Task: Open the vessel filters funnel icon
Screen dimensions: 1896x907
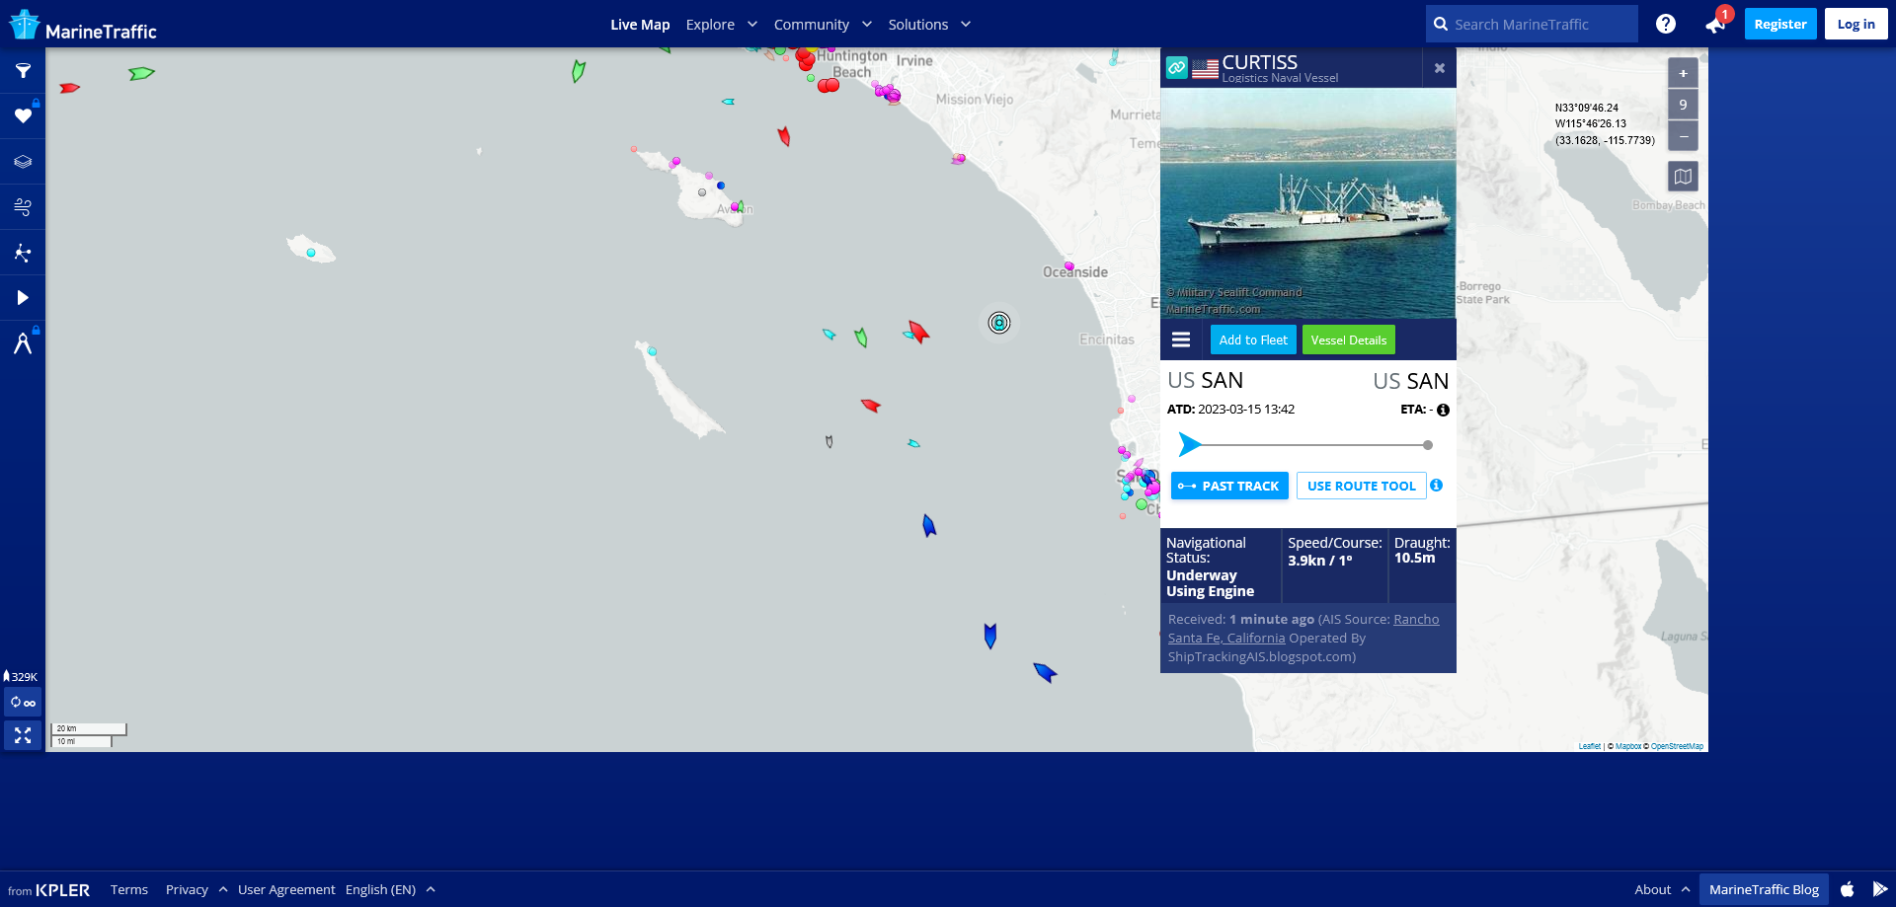Action: [x=23, y=71]
